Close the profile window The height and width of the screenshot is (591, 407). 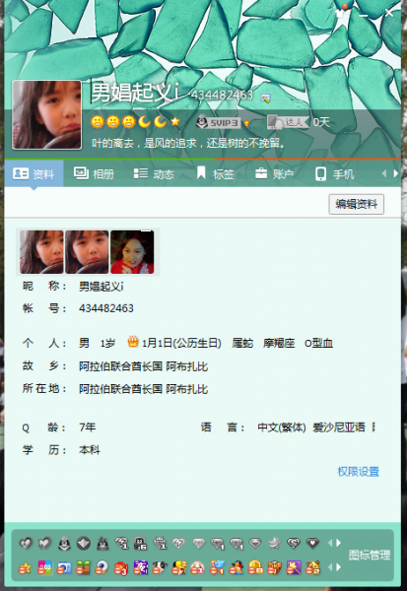pyautogui.click(x=389, y=13)
